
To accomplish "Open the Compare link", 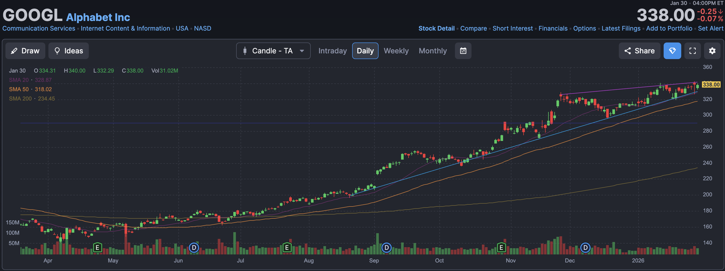I will [x=473, y=28].
